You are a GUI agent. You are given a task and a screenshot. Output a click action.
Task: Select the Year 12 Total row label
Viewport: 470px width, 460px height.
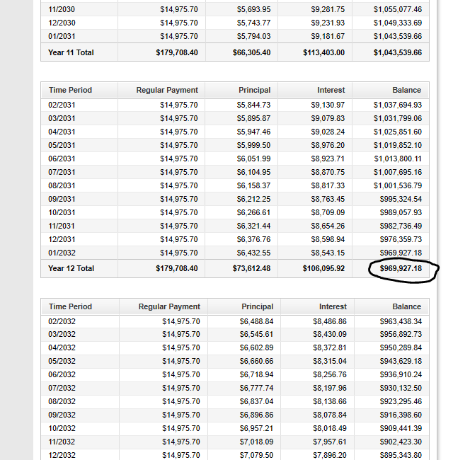point(71,268)
